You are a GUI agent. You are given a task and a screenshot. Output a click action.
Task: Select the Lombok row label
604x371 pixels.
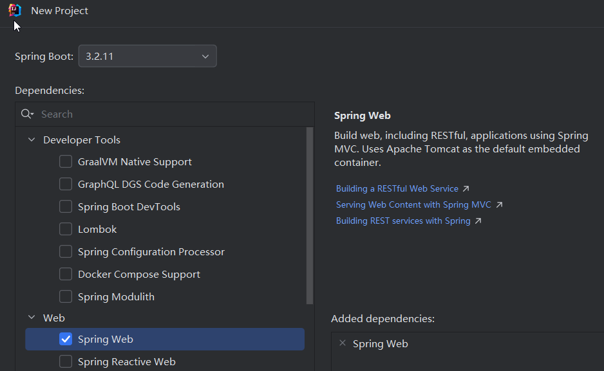click(97, 230)
